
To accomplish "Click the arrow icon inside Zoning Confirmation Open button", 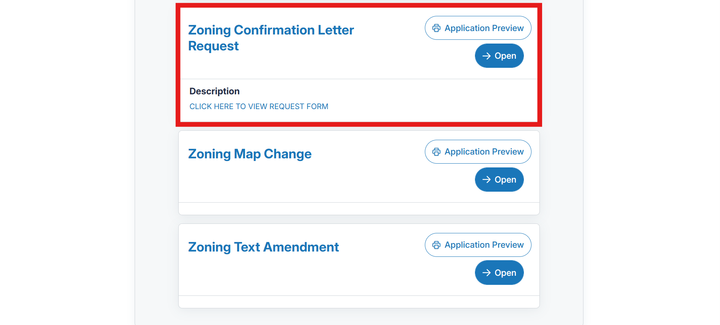I will coord(487,56).
